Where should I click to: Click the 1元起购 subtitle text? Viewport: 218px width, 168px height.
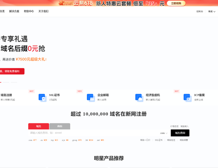[x=53, y=100]
